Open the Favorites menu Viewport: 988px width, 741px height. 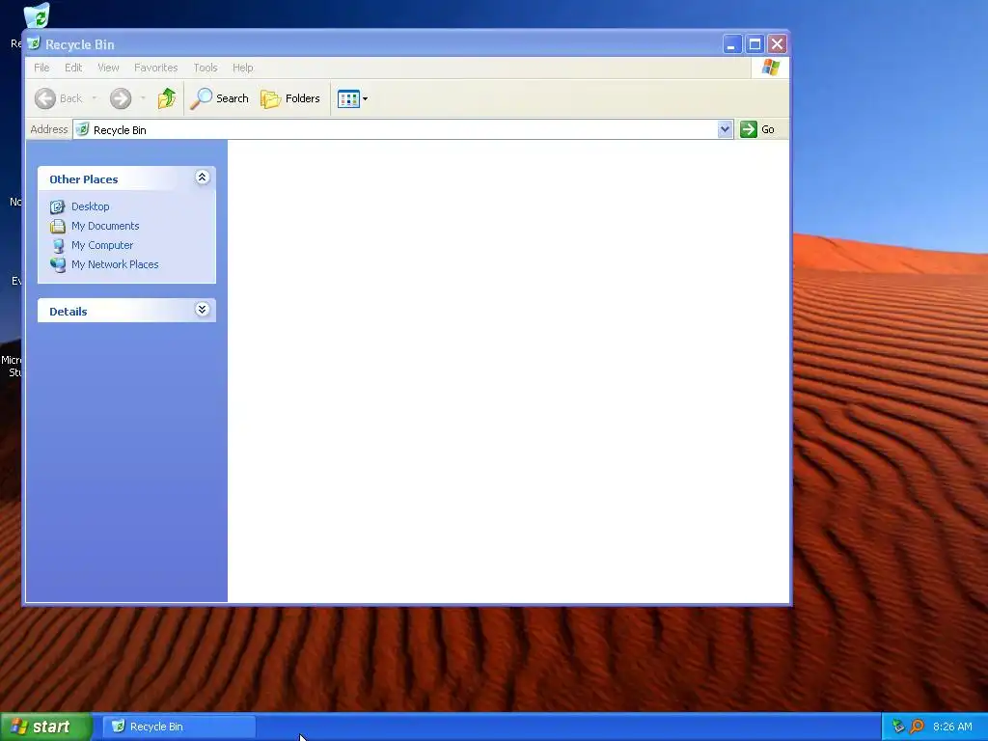point(155,68)
